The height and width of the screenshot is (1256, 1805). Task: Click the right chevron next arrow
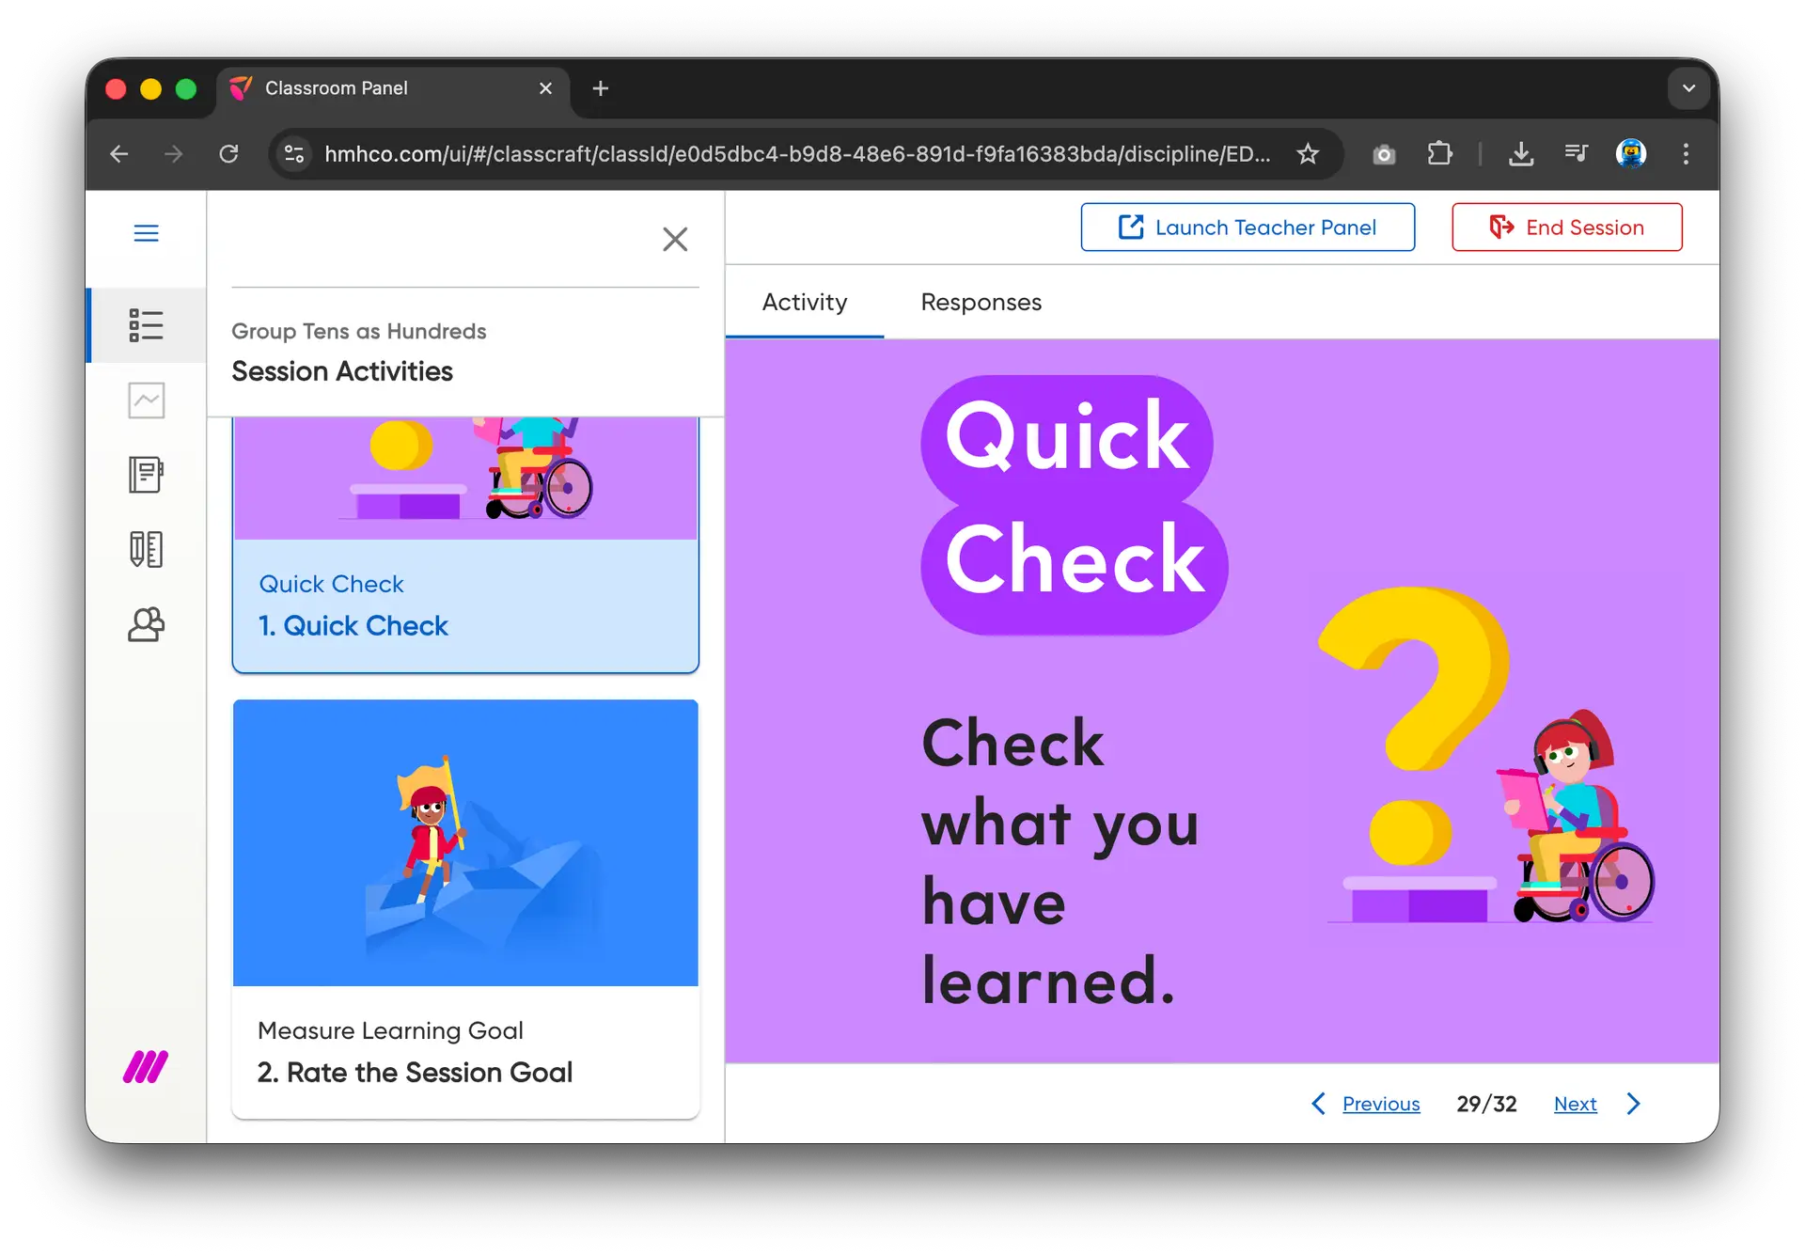[x=1633, y=1104]
